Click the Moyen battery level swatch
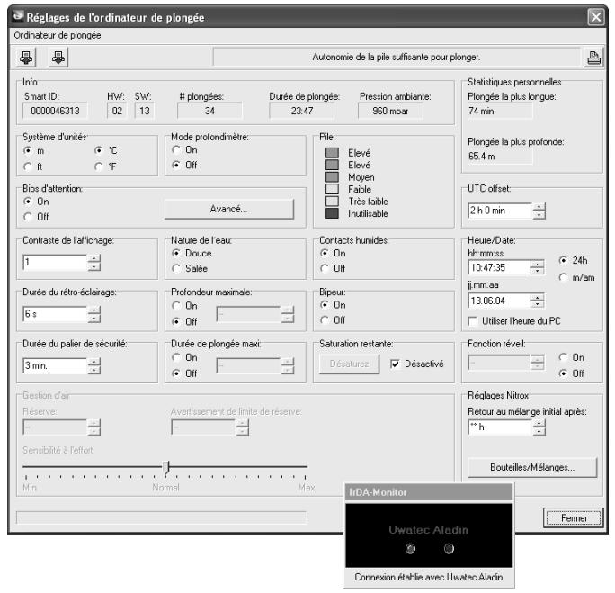 (x=332, y=177)
